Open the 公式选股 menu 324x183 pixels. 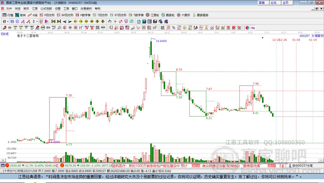(x=46, y=9)
